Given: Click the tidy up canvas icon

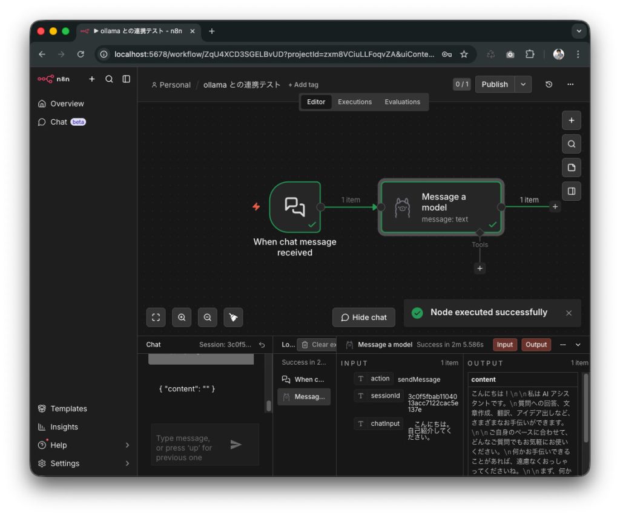Looking at the screenshot, I should click(x=232, y=317).
